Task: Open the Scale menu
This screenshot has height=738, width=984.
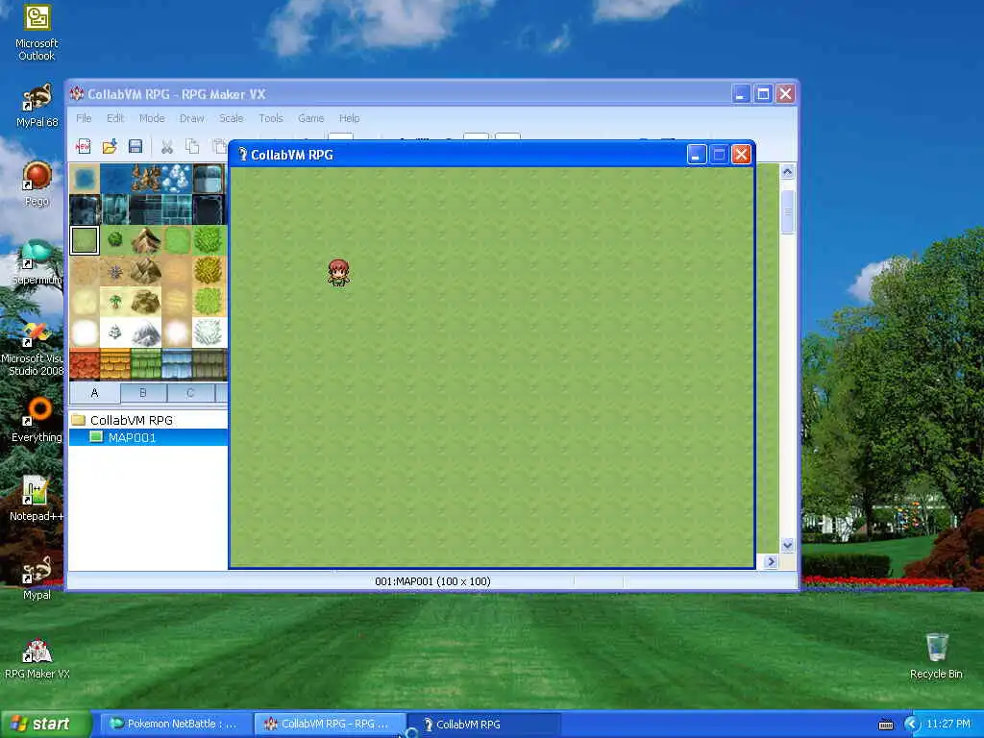Action: [x=231, y=118]
